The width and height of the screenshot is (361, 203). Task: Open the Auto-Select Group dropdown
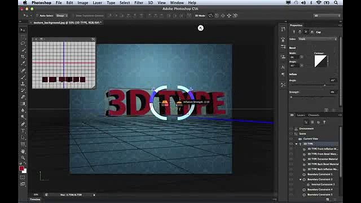[x=61, y=16]
